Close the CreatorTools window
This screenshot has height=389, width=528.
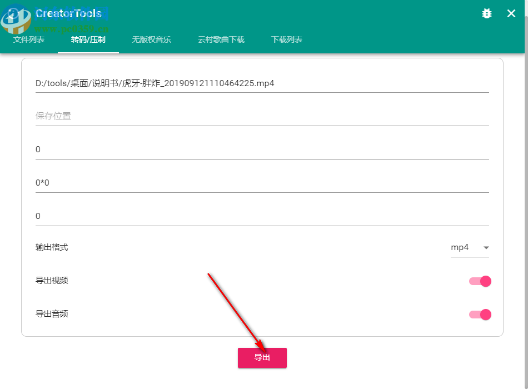tap(511, 13)
